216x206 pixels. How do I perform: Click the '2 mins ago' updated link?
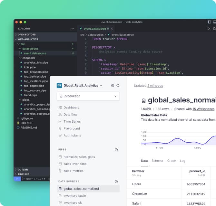(x=155, y=86)
